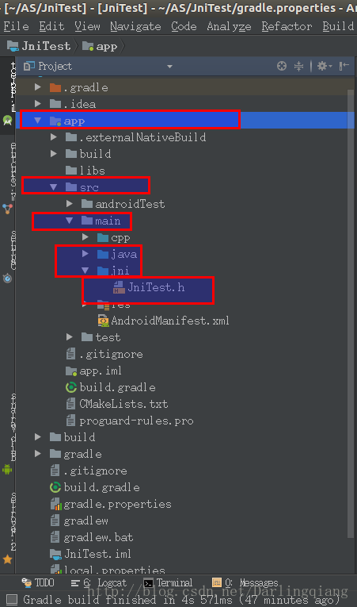Click the Scroll from Source target icon

coord(282,66)
